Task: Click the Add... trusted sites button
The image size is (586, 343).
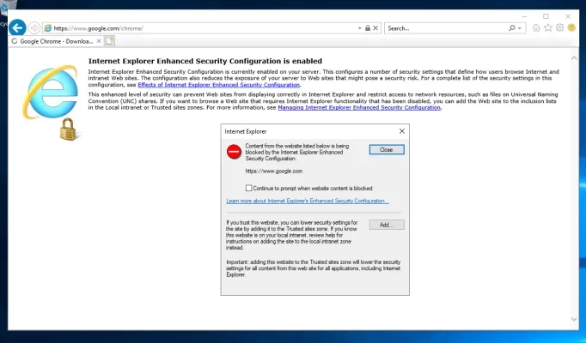Action: click(x=386, y=225)
